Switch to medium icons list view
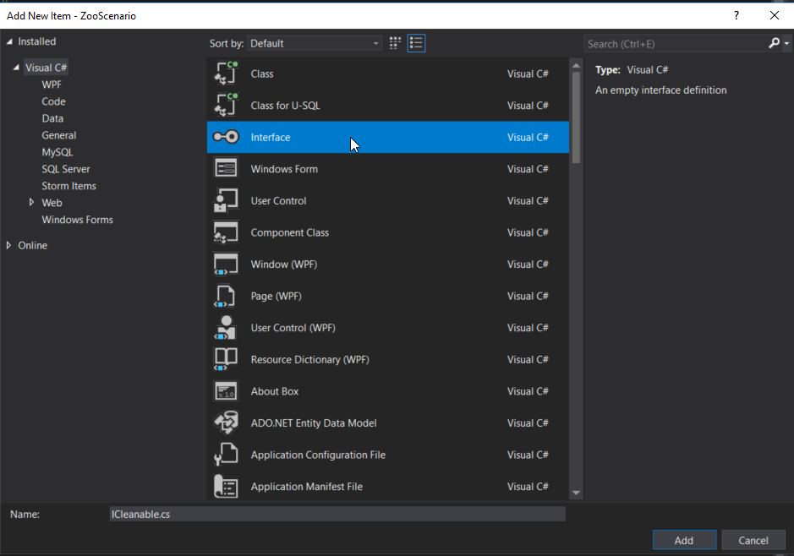This screenshot has width=794, height=556. tap(416, 43)
